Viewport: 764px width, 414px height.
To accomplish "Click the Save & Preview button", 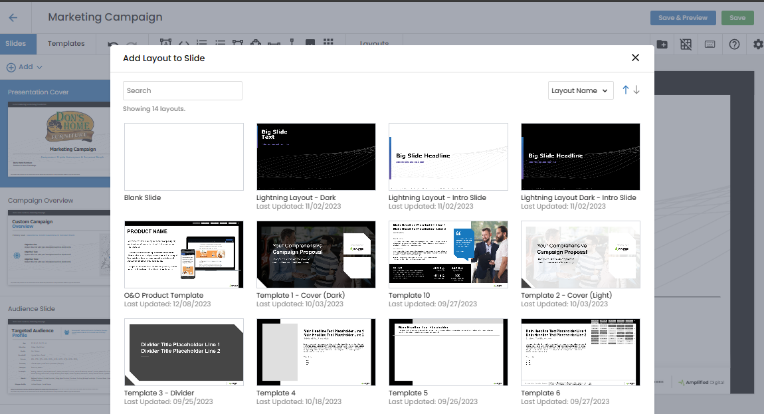I will click(683, 18).
